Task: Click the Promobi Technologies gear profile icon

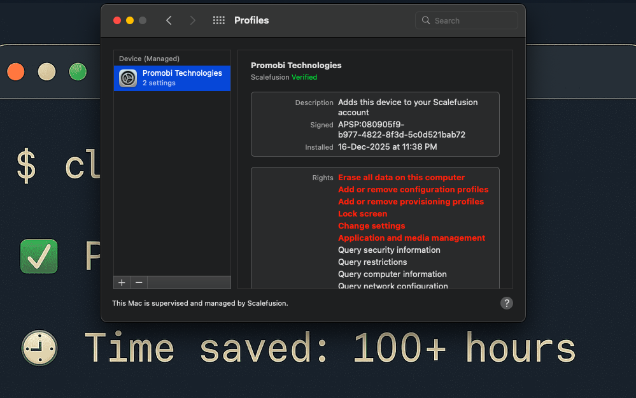Action: pyautogui.click(x=128, y=78)
